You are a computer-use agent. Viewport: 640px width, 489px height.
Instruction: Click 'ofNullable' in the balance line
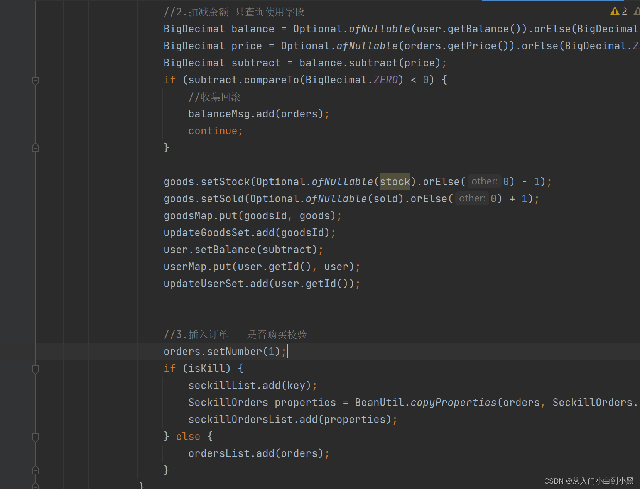[379, 29]
